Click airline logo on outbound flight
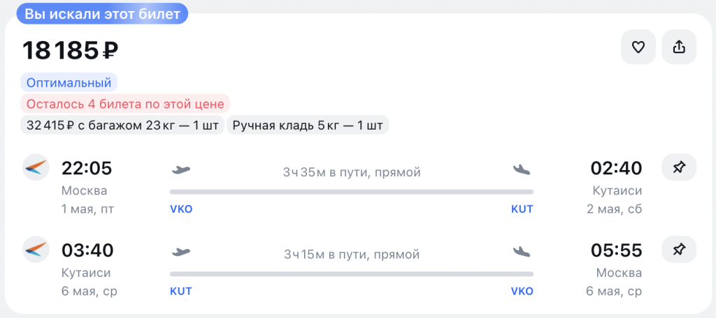This screenshot has height=318, width=716. 35,168
